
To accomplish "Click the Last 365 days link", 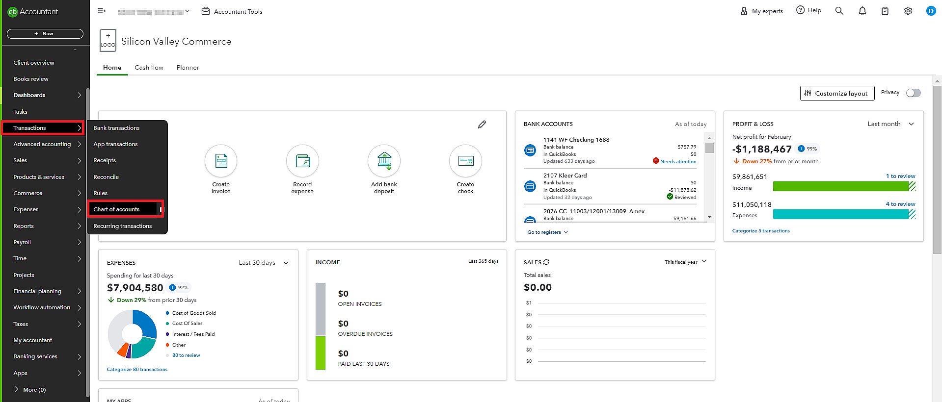I will click(483, 261).
